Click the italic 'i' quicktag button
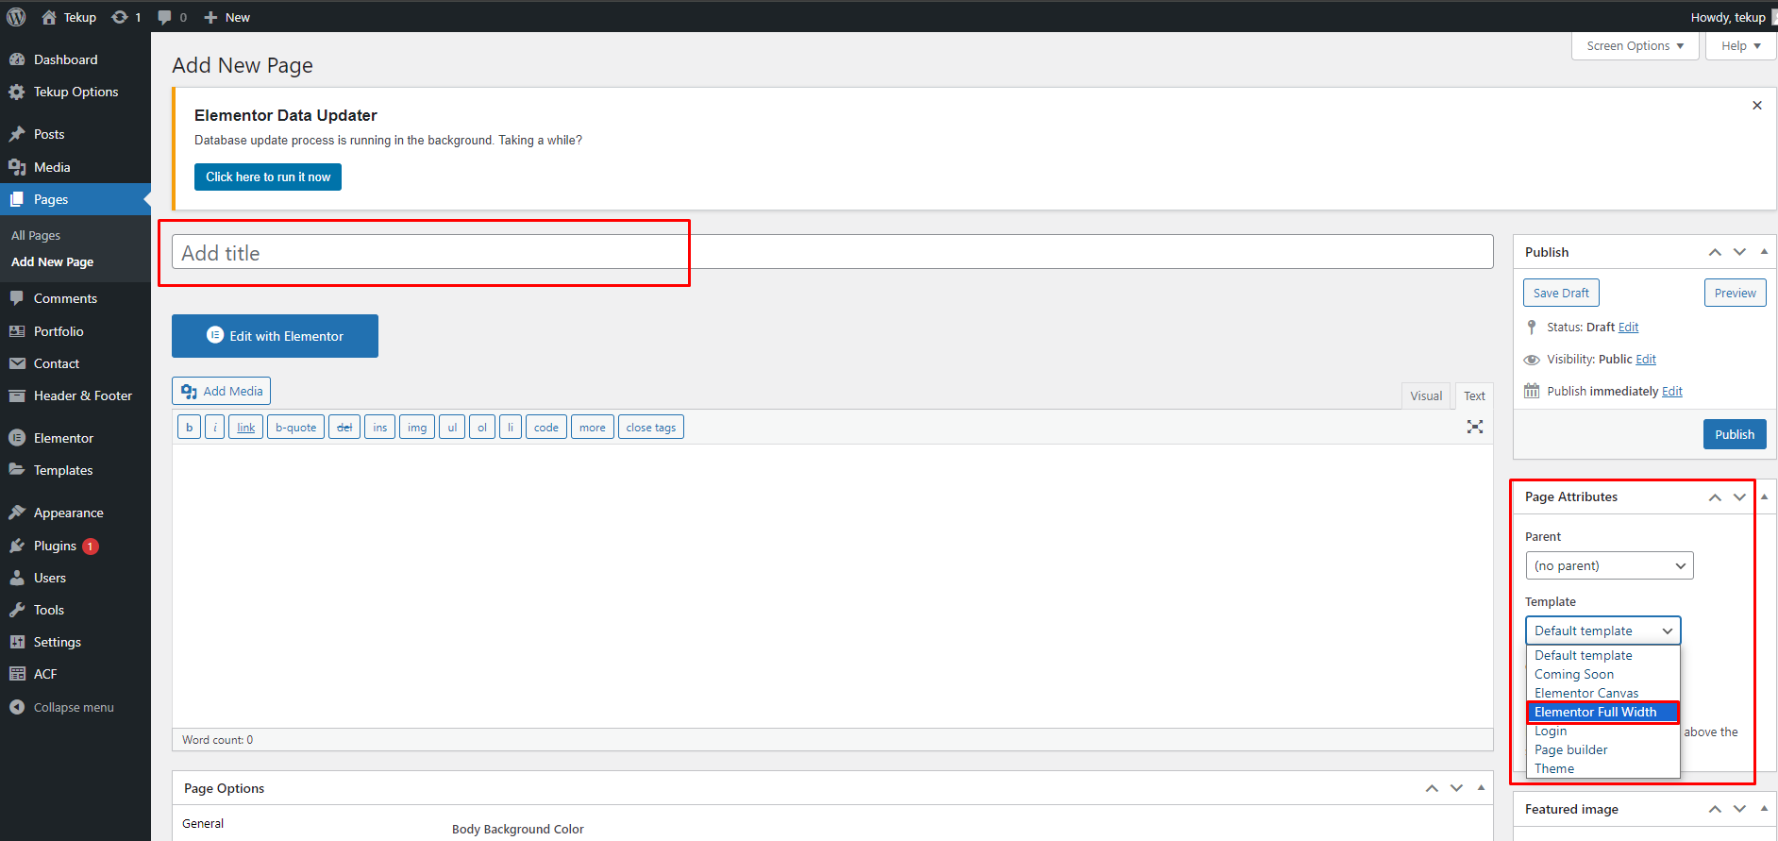Image resolution: width=1778 pixels, height=841 pixels. point(215,428)
